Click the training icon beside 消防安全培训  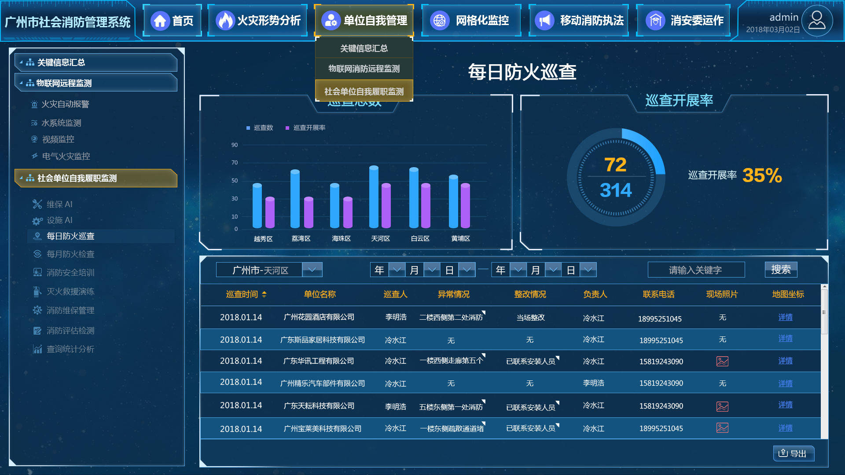click(x=38, y=273)
